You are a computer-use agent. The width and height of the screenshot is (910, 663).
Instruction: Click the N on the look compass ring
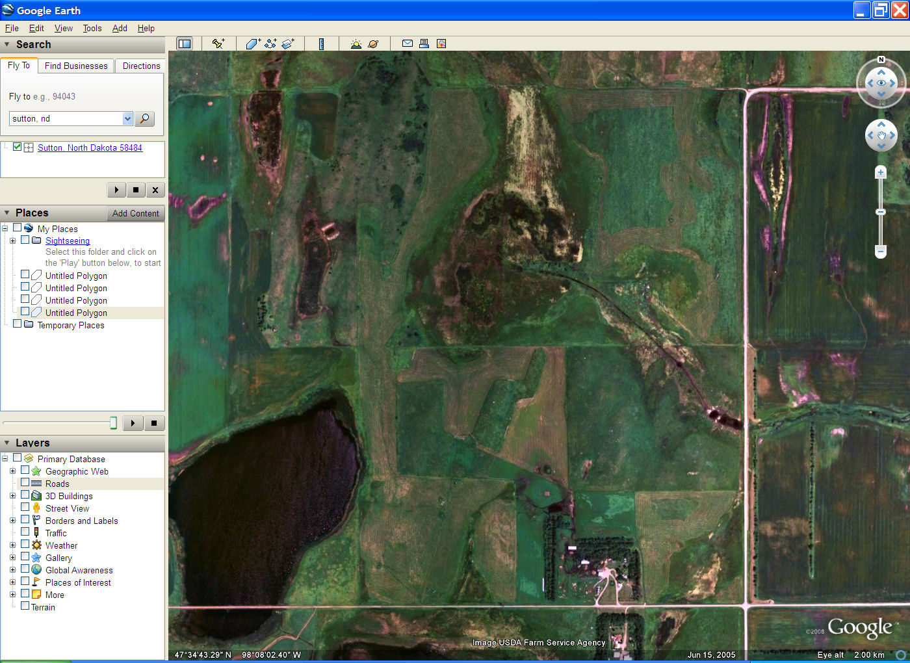click(x=881, y=60)
